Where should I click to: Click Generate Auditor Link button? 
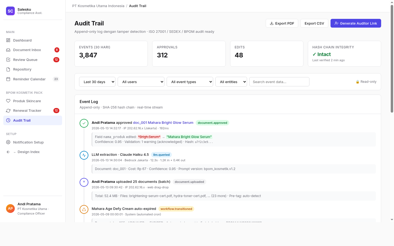356,23
